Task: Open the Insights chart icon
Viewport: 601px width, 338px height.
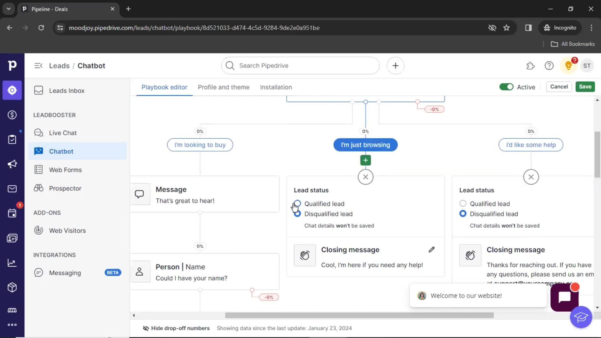Action: tap(12, 263)
